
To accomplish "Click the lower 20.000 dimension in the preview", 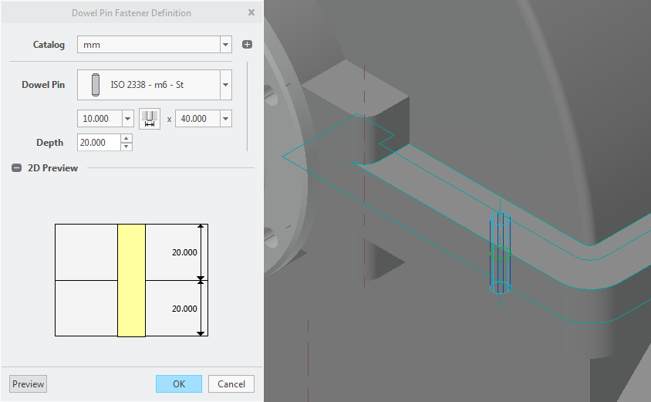I will point(184,309).
